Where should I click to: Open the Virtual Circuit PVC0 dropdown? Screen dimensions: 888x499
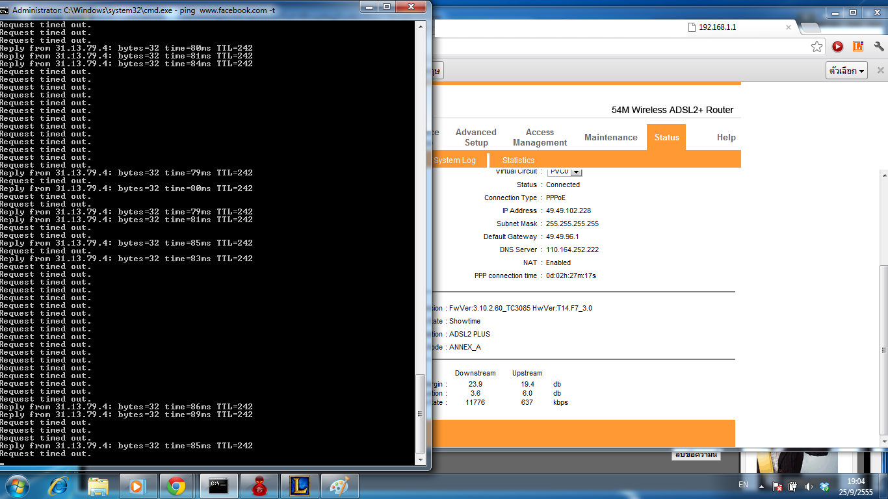(565, 172)
